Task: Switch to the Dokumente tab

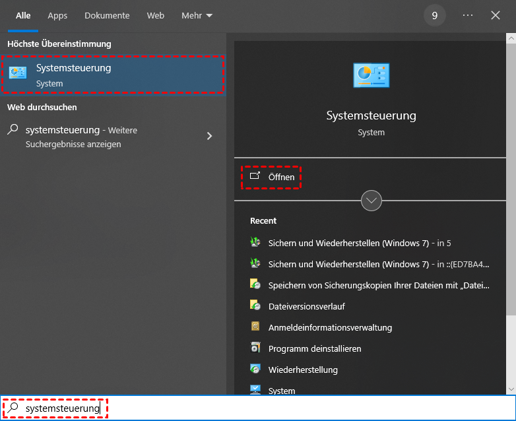Action: click(x=107, y=15)
